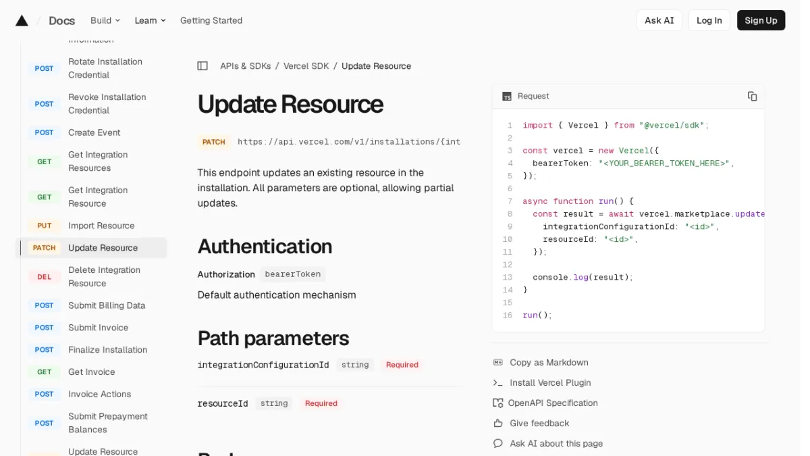
Task: Click Give feedback link
Action: (539, 424)
